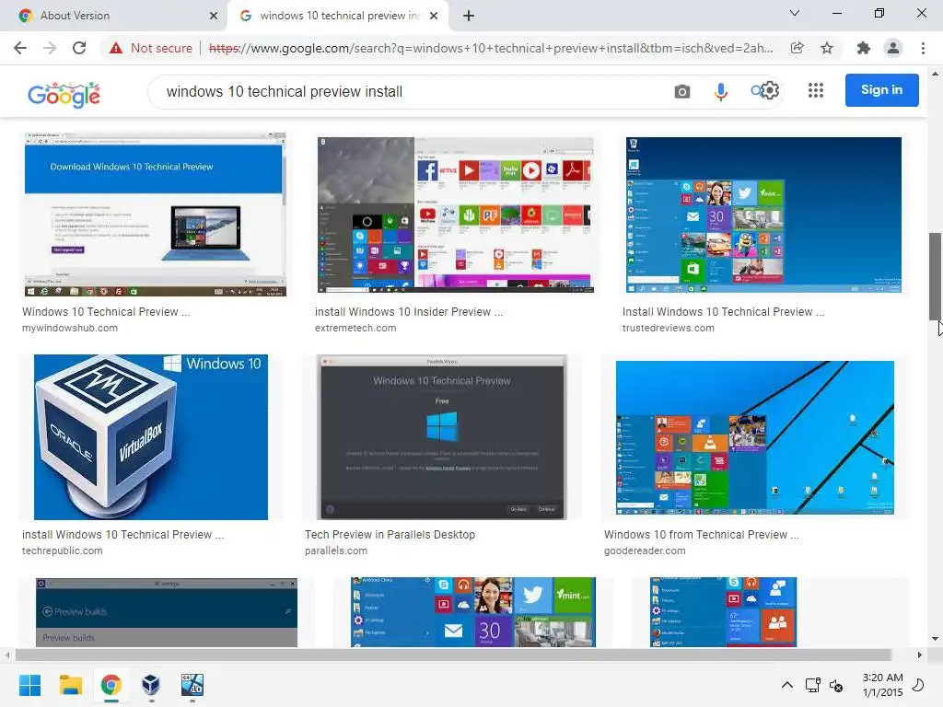Click the horizontal scrollbar thumb
The image size is (943, 707).
[x=453, y=655]
